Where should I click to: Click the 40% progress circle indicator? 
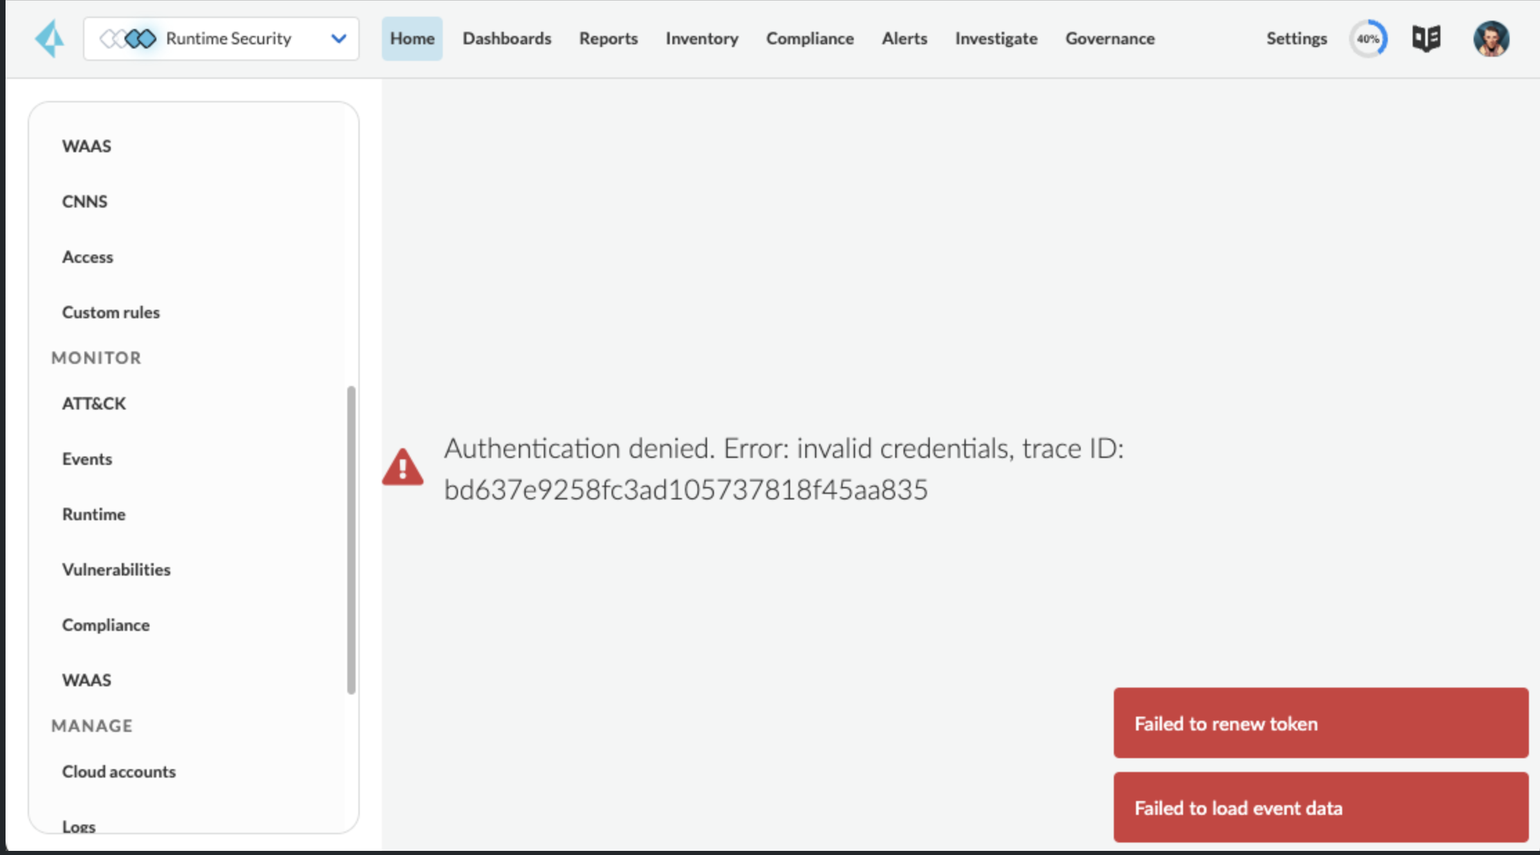[x=1368, y=39]
